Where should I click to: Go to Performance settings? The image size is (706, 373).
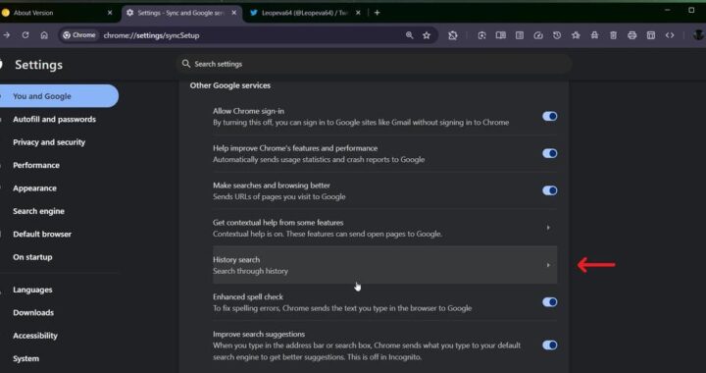36,165
